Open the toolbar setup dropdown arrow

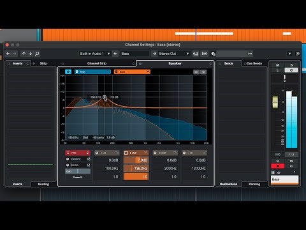pyautogui.click(x=289, y=54)
